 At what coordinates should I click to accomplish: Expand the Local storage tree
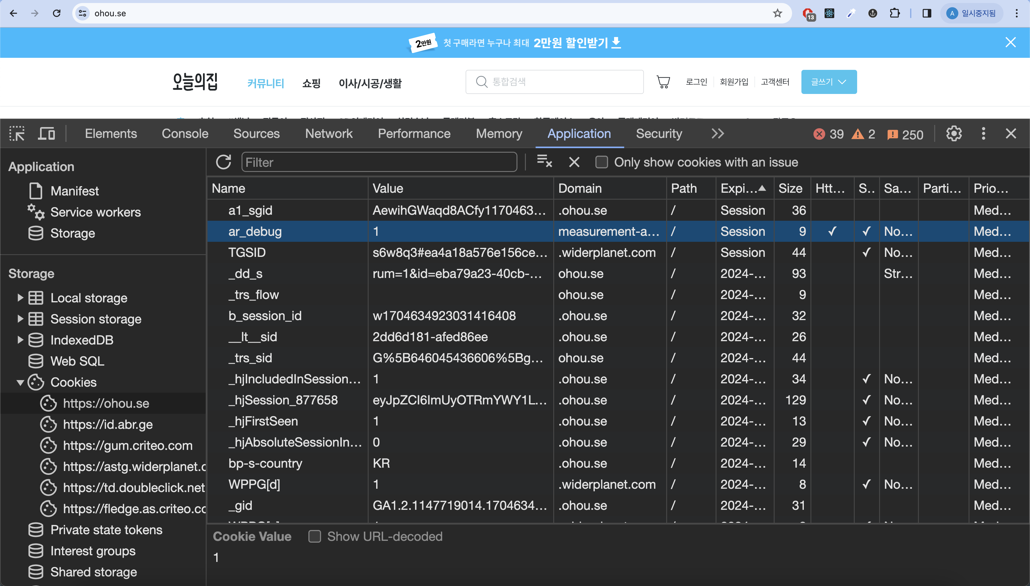coord(20,298)
